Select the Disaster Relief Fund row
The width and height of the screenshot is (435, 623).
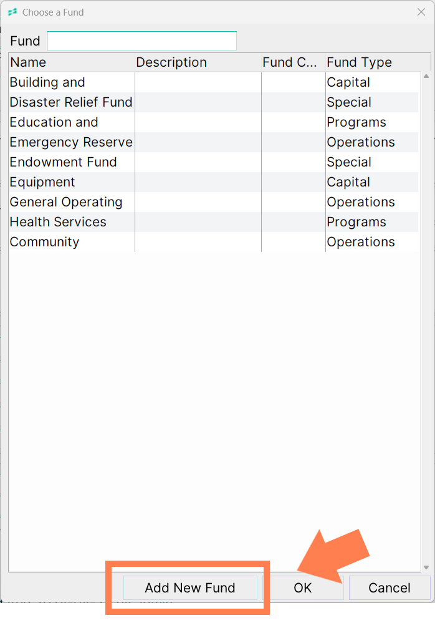coord(214,102)
